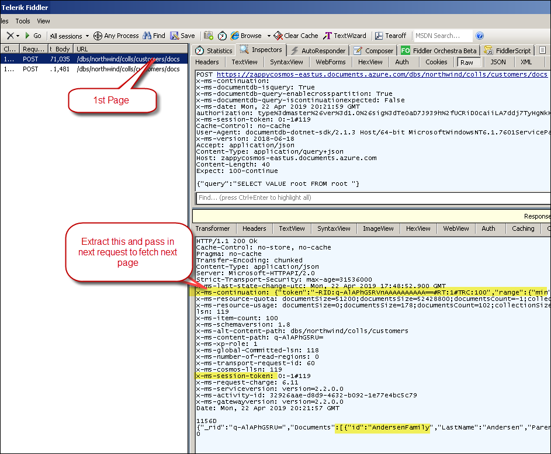Viewport: 551px width, 454px height.
Task: Select the request TextView inspector tab
Action: pyautogui.click(x=244, y=62)
